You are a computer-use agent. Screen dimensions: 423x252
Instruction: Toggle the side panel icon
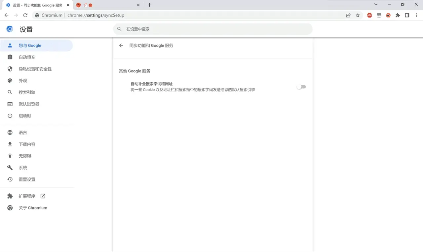(407, 15)
